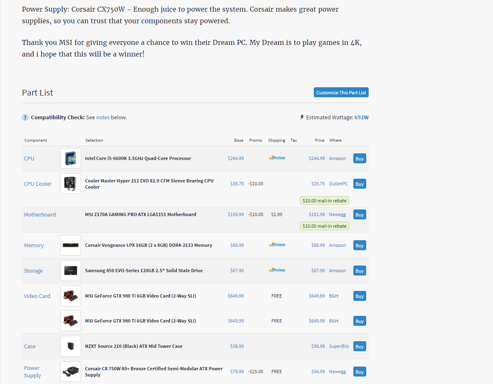Click the Intel Core i5-6600K product thumbnail
The width and height of the screenshot is (493, 384).
[x=71, y=158]
